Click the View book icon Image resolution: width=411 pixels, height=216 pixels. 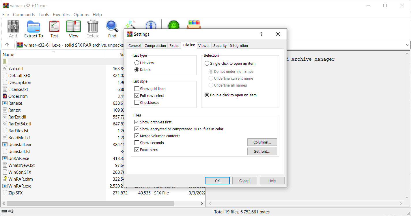[x=74, y=26]
